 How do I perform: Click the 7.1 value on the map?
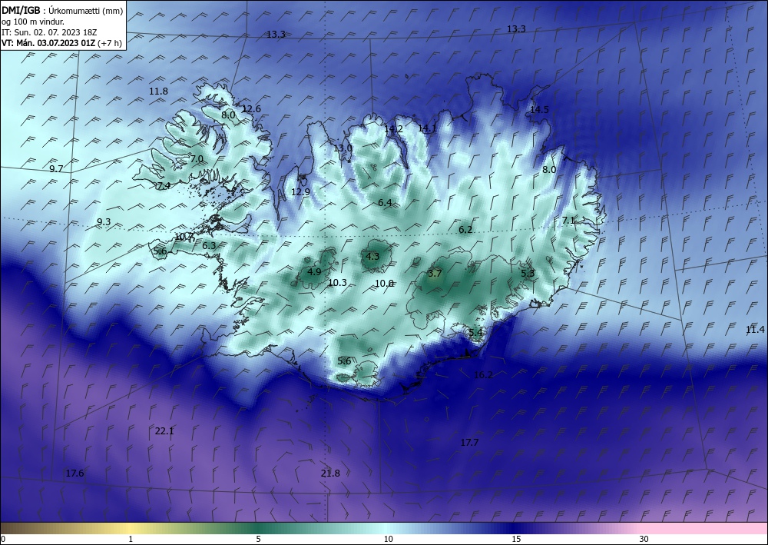tap(568, 221)
